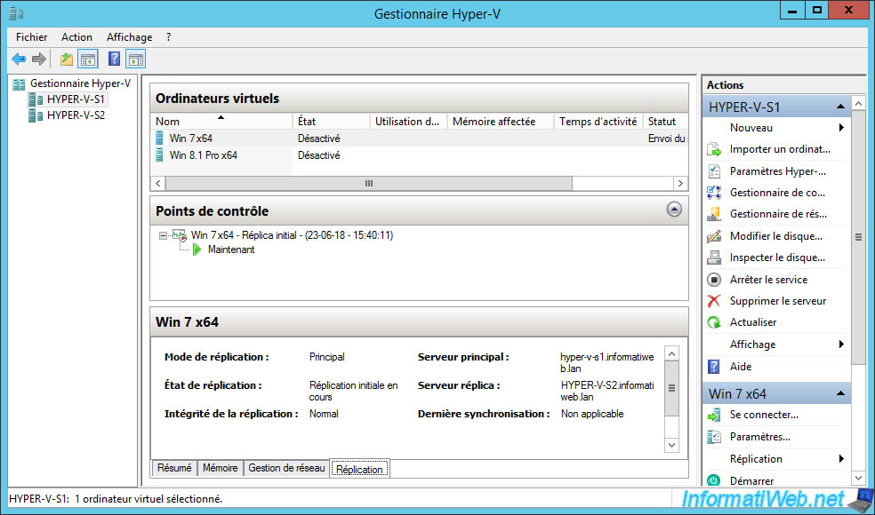Viewport: 875px width, 515px height.
Task: Open the Fichier menu
Action: [31, 37]
